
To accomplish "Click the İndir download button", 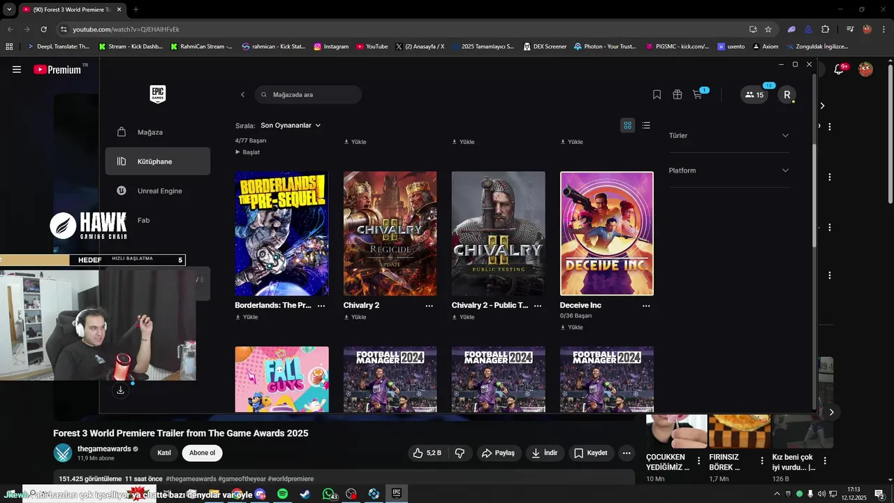I will point(545,453).
